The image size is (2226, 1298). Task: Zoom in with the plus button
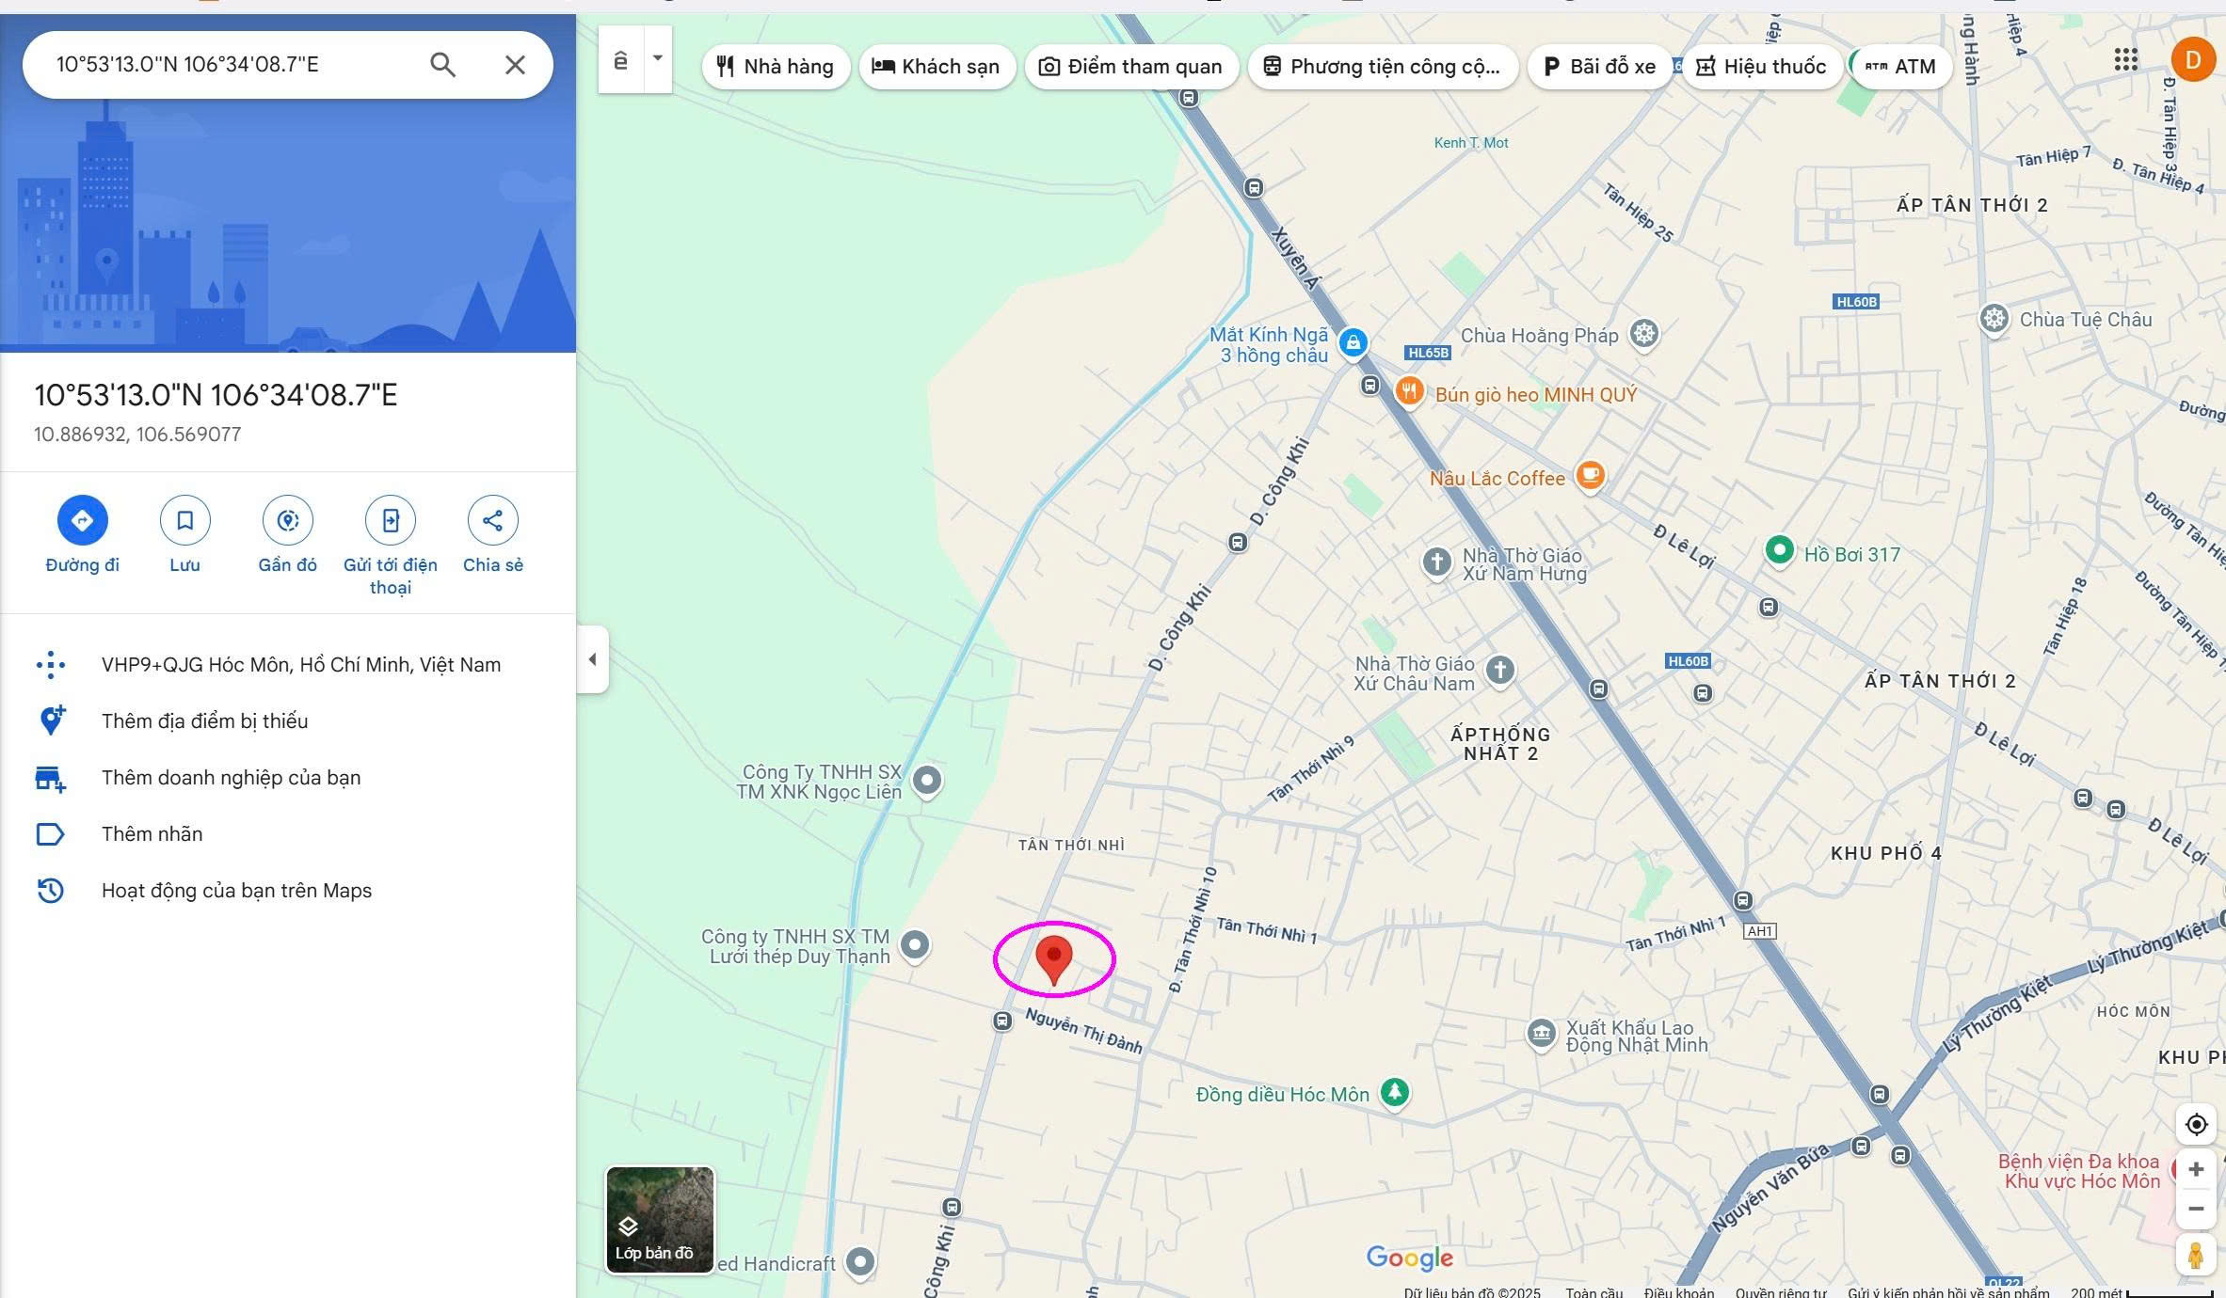(2196, 1169)
